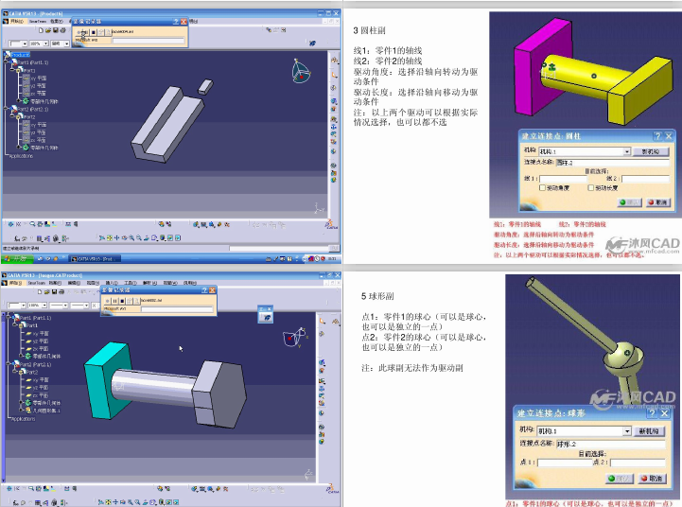This screenshot has width=682, height=507.
Task: Open 开始 menu in bottom CATIA window
Action: [x=16, y=283]
